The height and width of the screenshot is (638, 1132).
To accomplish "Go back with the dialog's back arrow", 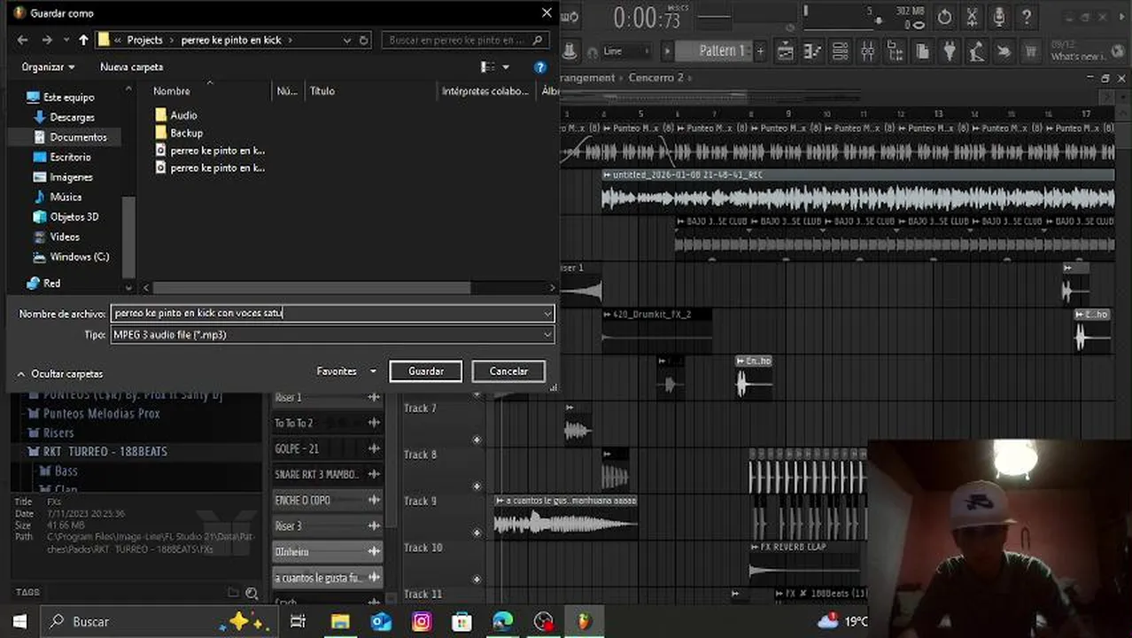I will click(x=22, y=40).
